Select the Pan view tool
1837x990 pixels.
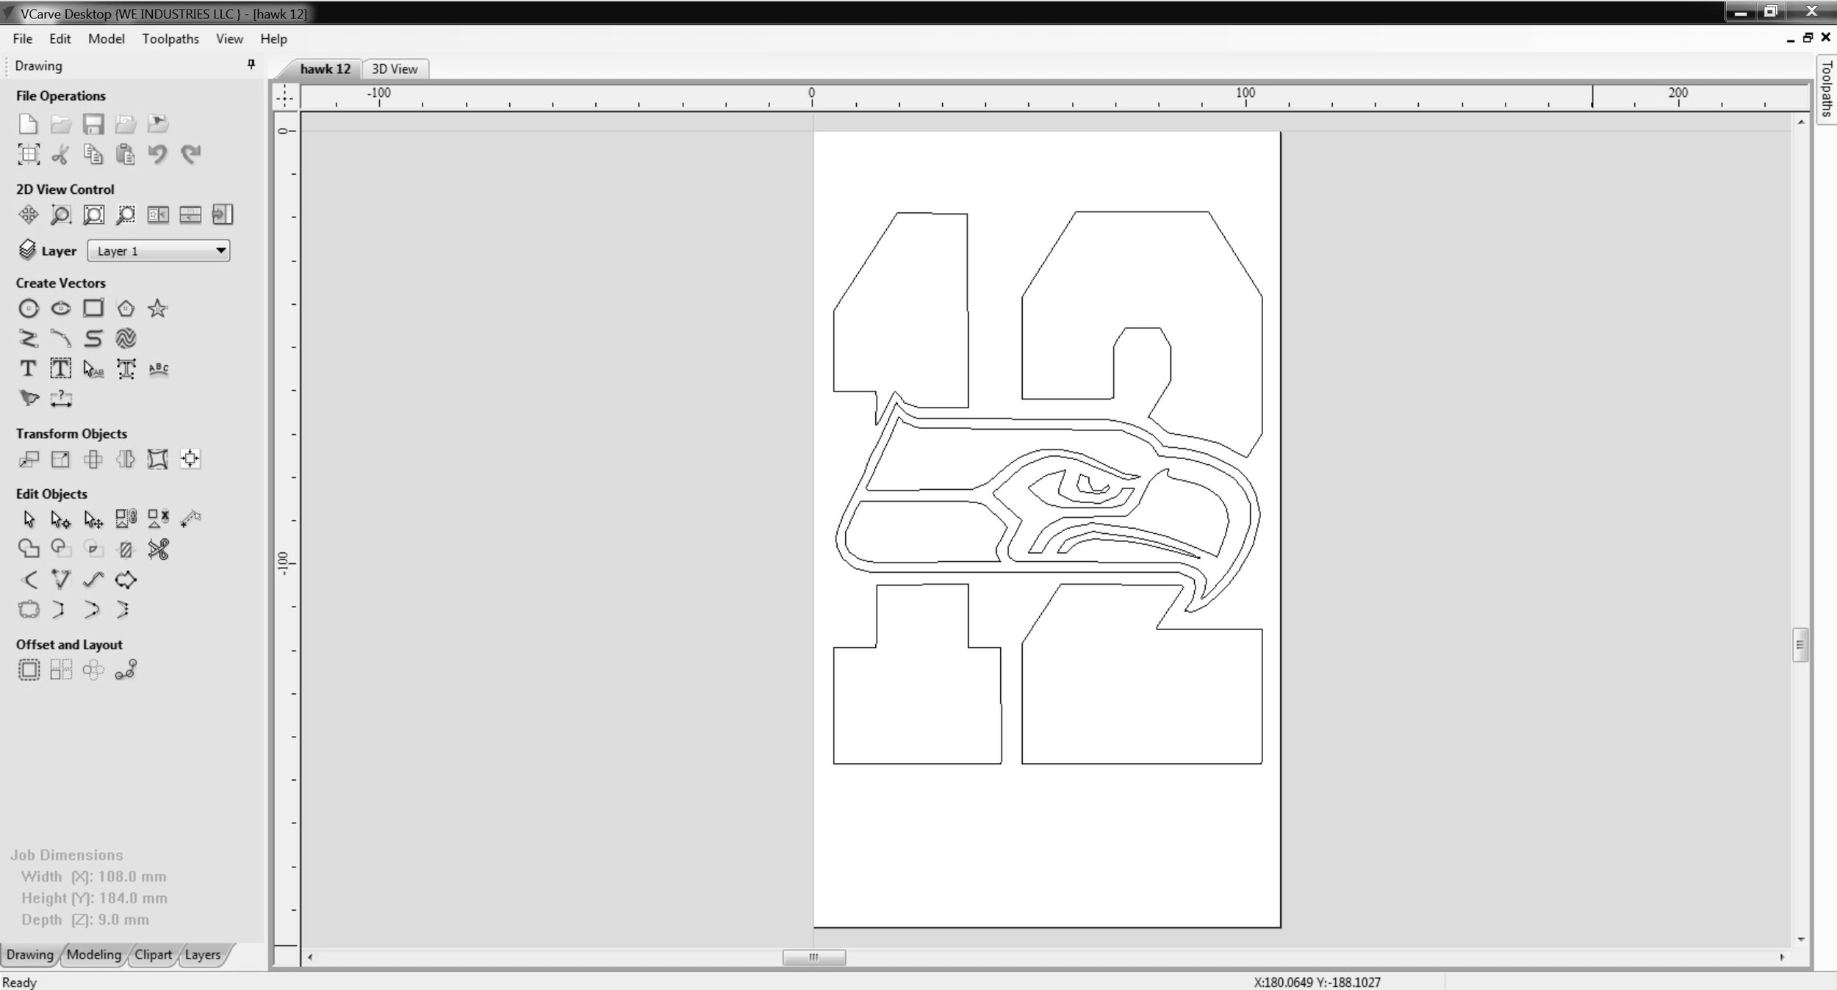[x=28, y=214]
